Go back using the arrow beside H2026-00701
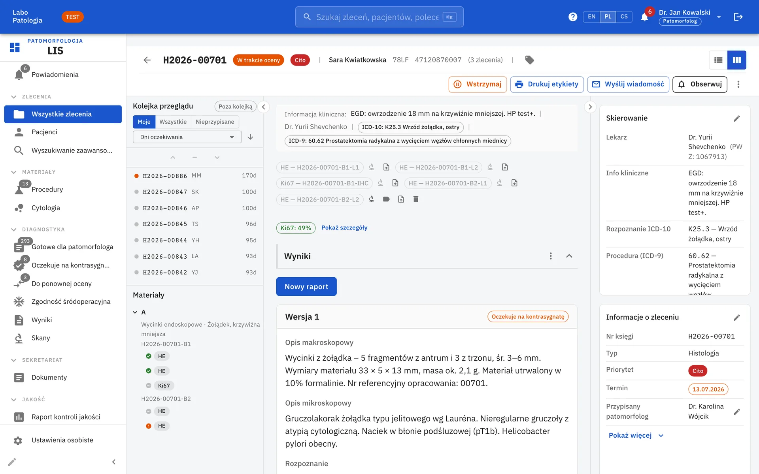This screenshot has width=759, height=474. pos(147,60)
